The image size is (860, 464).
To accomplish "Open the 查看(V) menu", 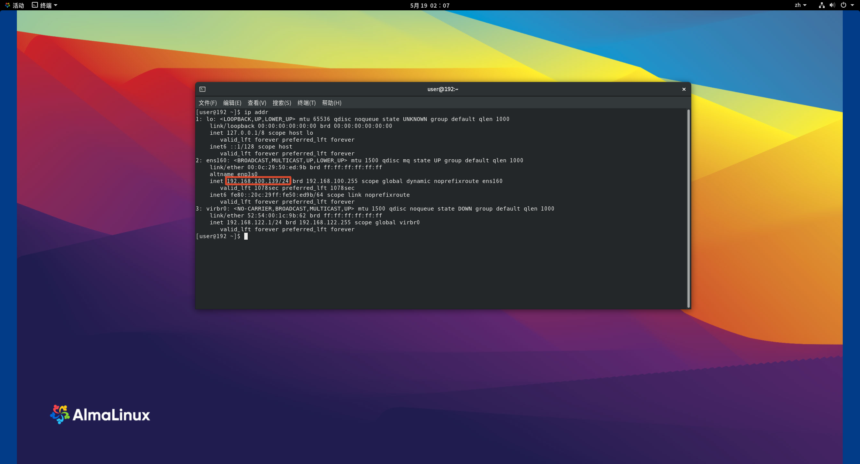I will tap(257, 103).
